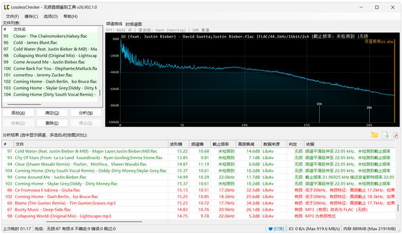
Task: Select file 101 comethru - Jeremy Zucker.flac
Action: coord(50,75)
